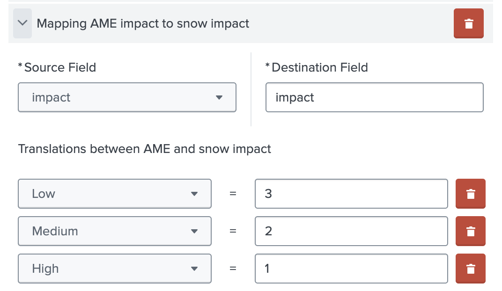Select the Destination Field input
The width and height of the screenshot is (502, 291).
click(x=374, y=97)
